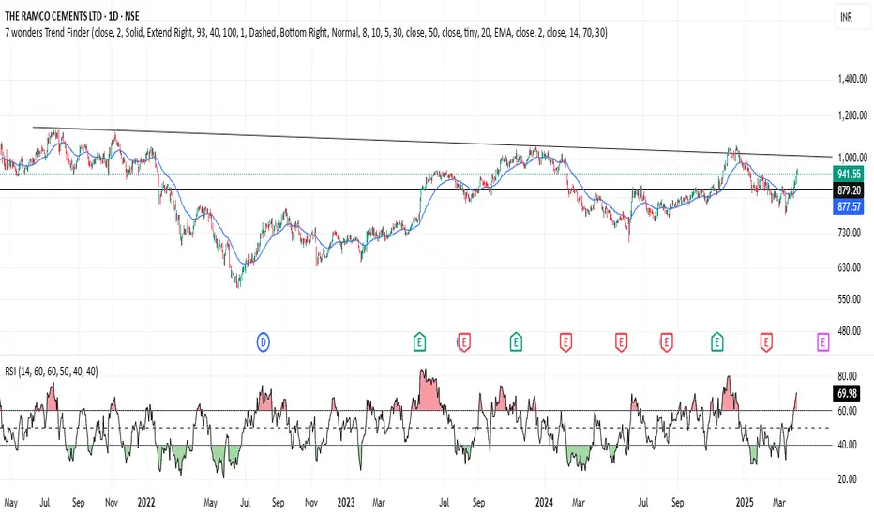Viewport: 874px width, 516px height.
Task: Open the red E earnings marker of August 2024
Action: point(666,341)
